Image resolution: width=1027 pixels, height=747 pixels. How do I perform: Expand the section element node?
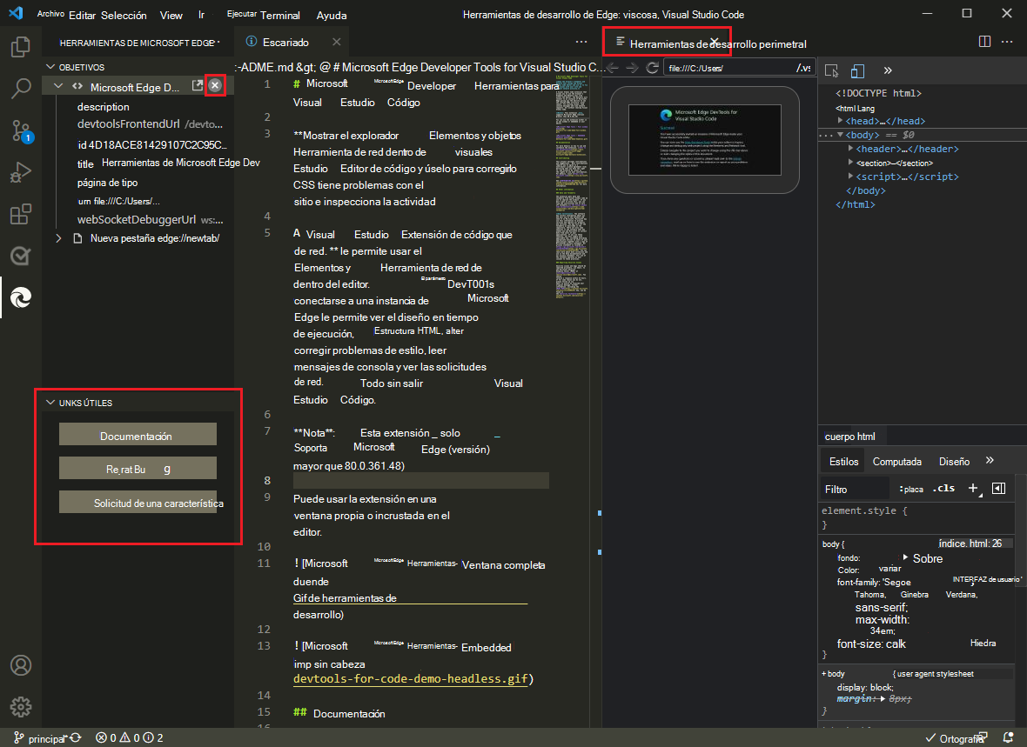[x=851, y=163]
